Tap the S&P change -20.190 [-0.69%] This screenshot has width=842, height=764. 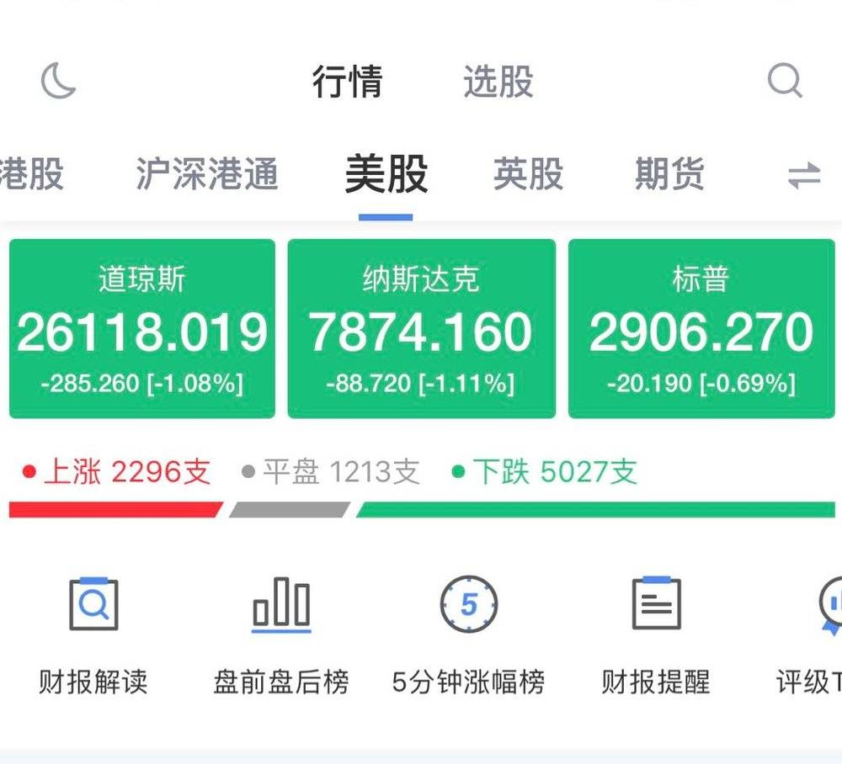point(701,384)
